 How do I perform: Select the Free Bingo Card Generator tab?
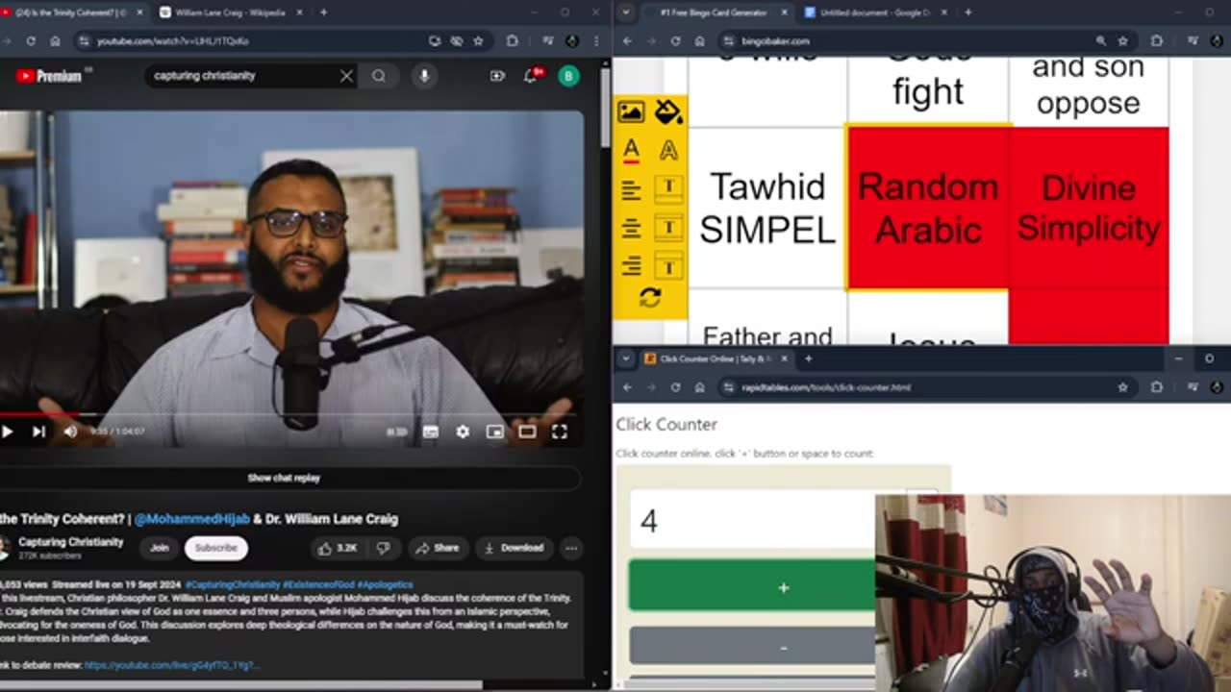[x=716, y=12]
